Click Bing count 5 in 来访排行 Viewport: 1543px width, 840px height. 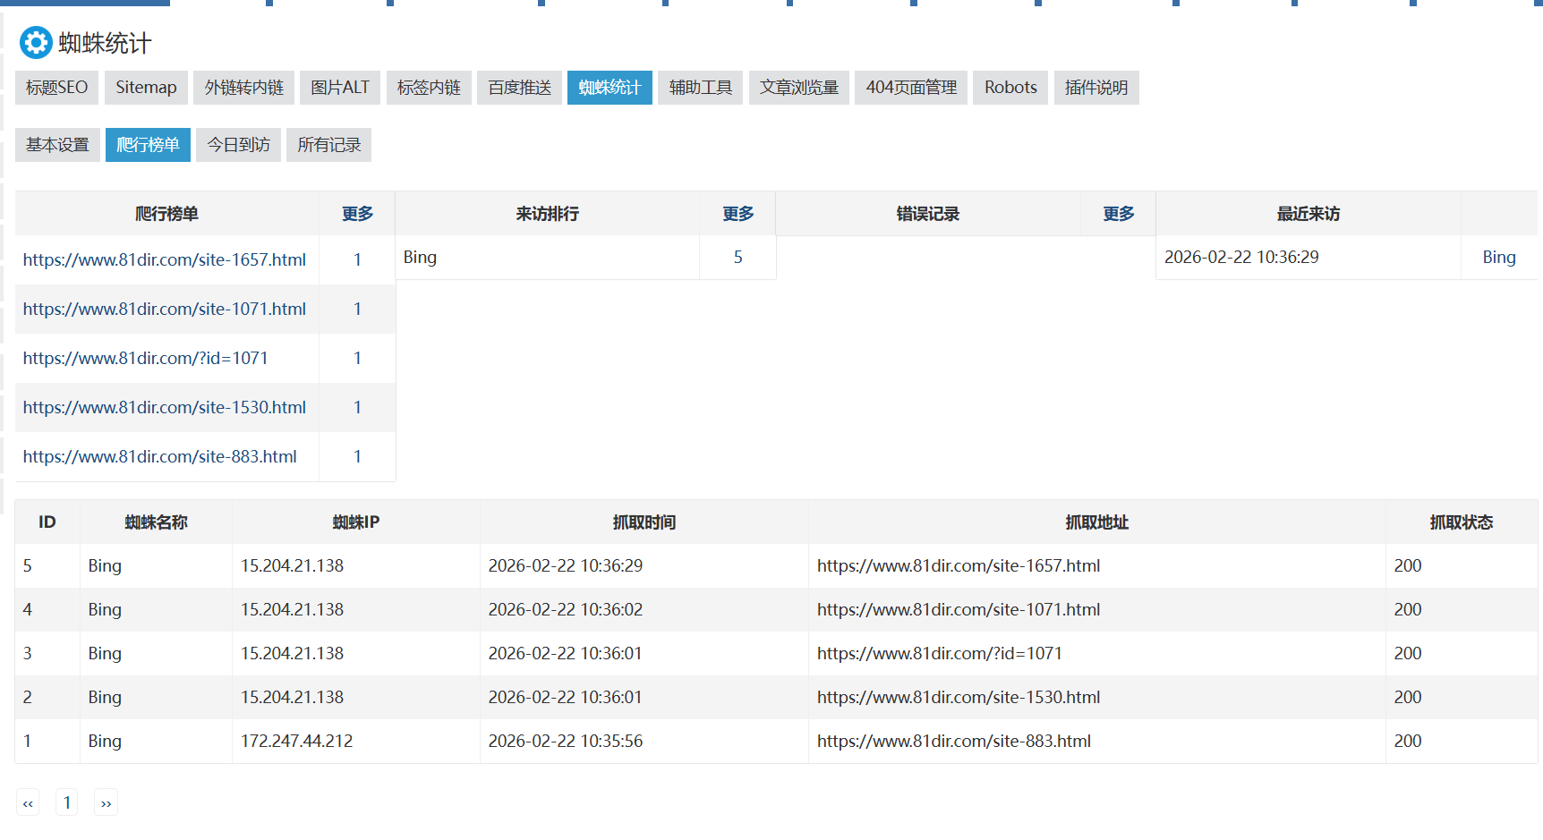737,258
